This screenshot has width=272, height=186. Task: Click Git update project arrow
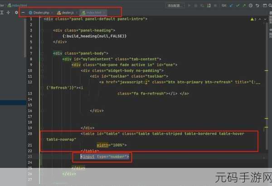231,5
